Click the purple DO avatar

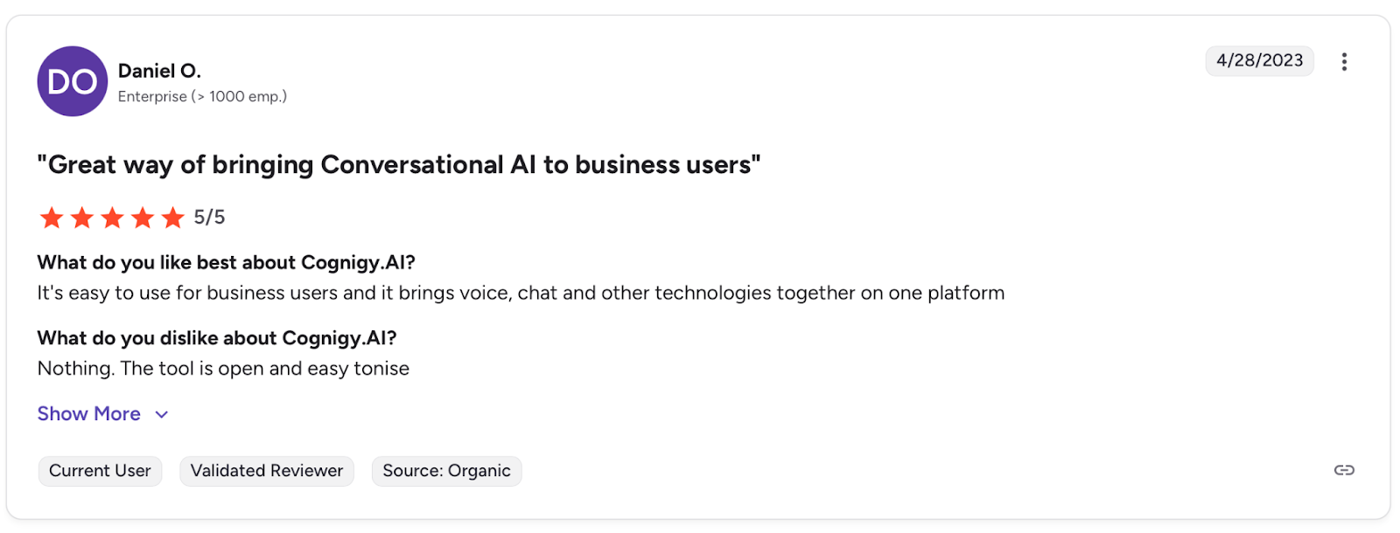pyautogui.click(x=73, y=81)
